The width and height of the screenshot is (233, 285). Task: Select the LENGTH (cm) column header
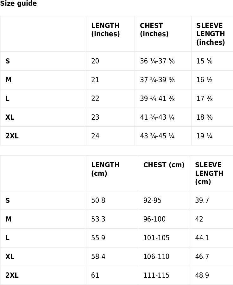(x=105, y=169)
